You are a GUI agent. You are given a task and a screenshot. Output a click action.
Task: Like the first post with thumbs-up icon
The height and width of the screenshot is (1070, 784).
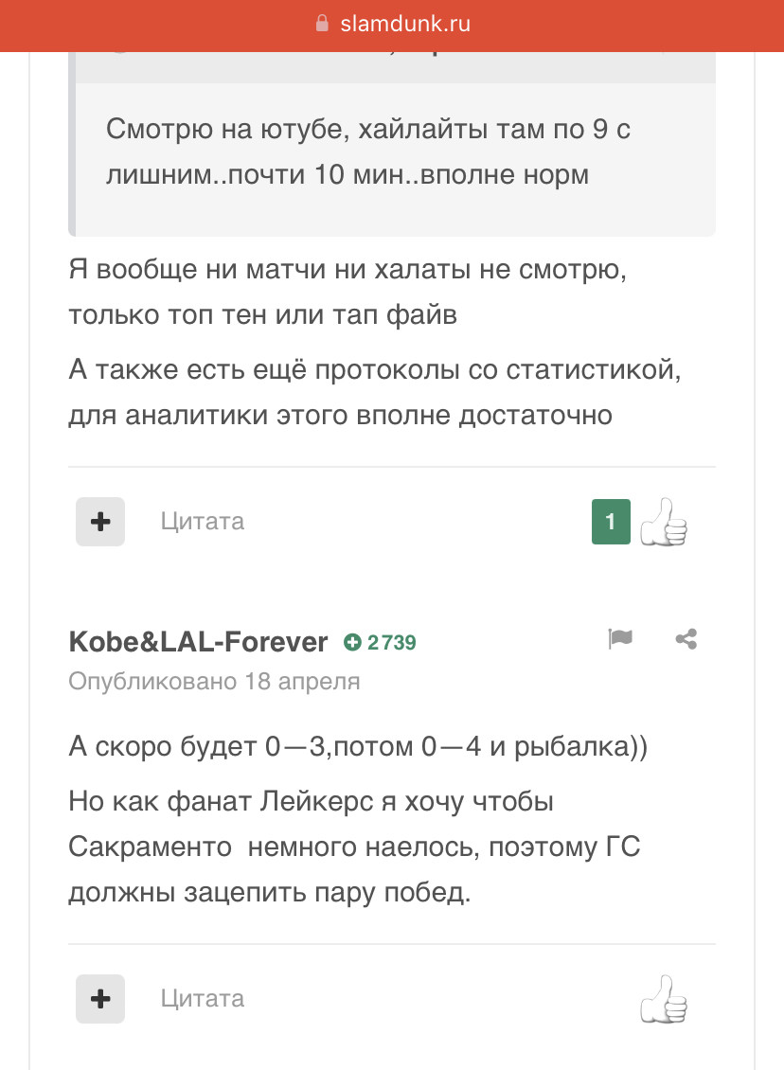point(663,522)
